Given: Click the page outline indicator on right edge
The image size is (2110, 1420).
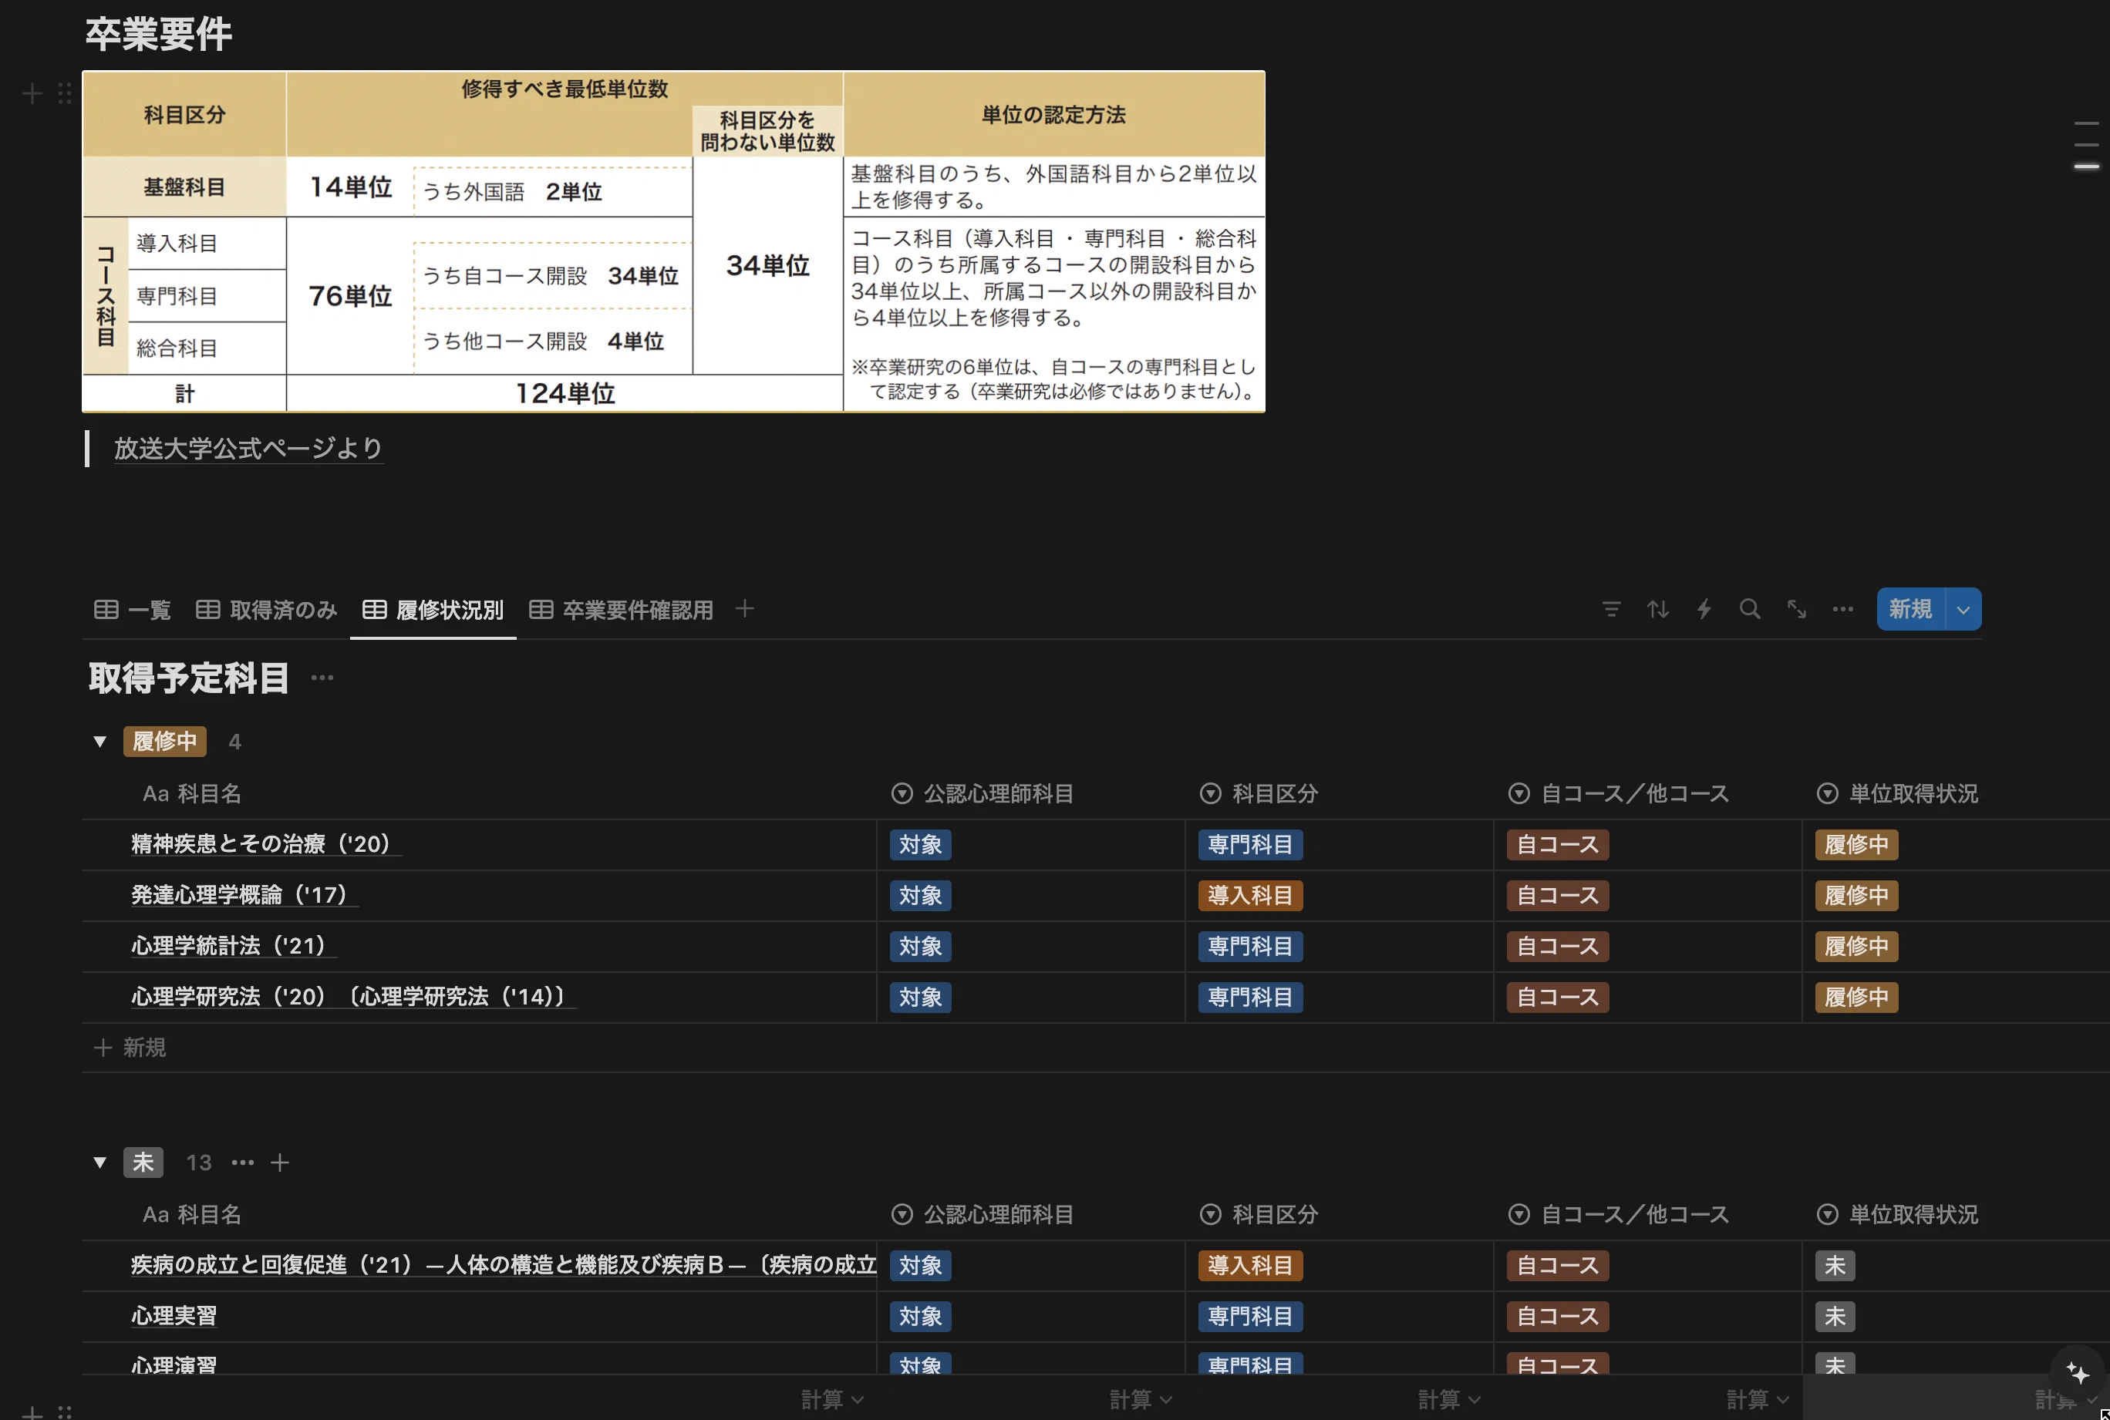Looking at the screenshot, I should point(2086,145).
